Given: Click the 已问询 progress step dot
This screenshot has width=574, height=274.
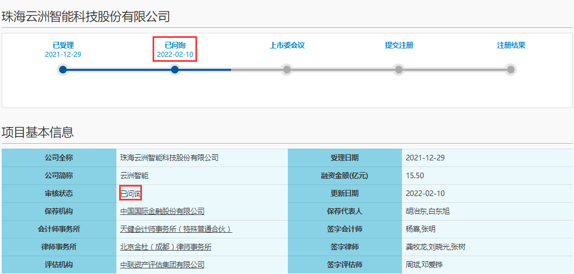Looking at the screenshot, I should [x=175, y=70].
